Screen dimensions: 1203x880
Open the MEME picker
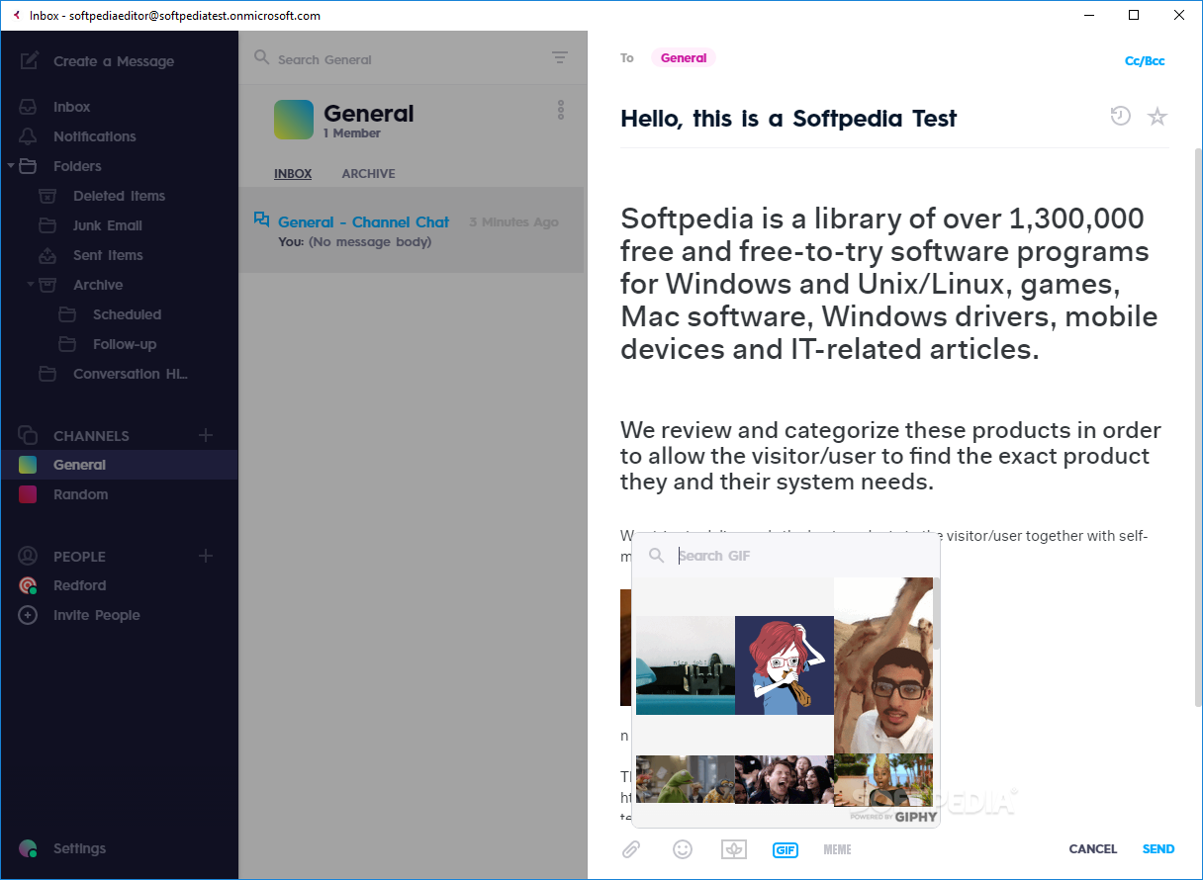click(x=837, y=849)
